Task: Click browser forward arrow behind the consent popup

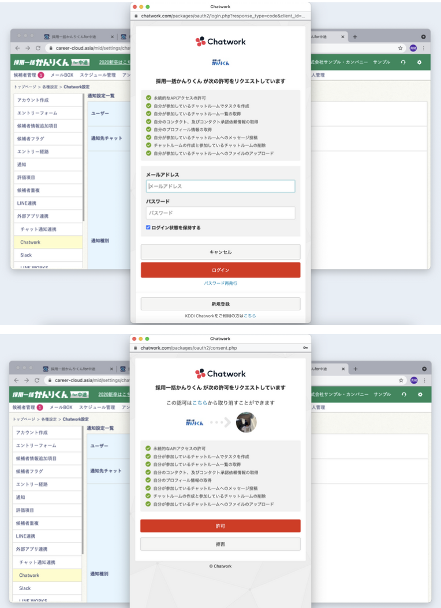Action: [x=27, y=380]
